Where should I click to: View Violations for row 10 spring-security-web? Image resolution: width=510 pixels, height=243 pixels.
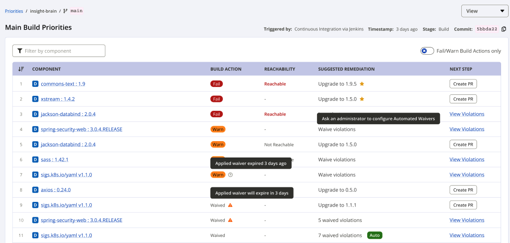click(x=467, y=220)
